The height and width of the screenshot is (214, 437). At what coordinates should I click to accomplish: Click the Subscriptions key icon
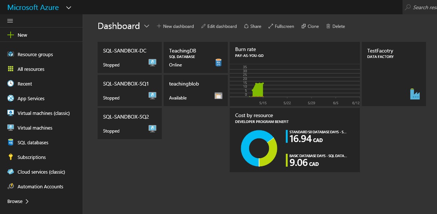click(x=11, y=157)
